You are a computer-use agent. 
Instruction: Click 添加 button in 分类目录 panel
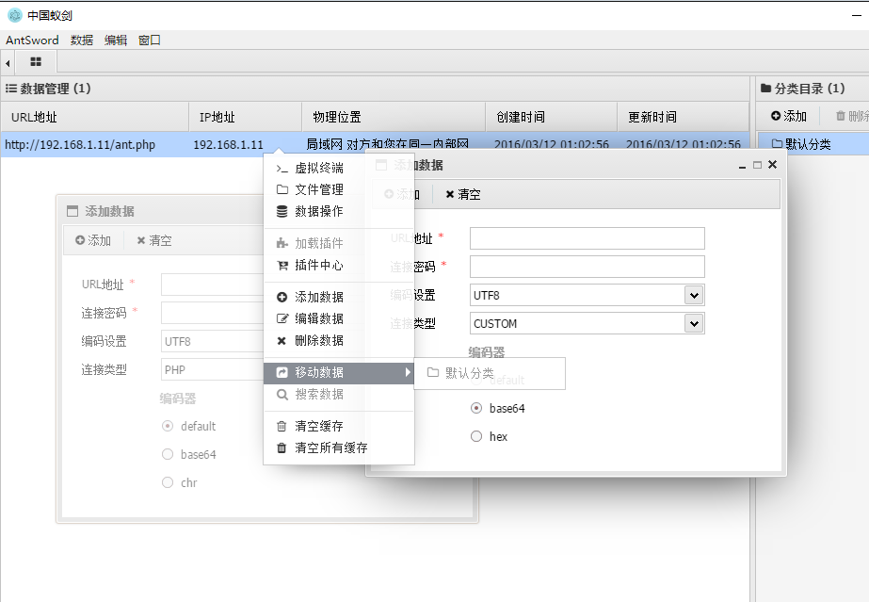789,116
